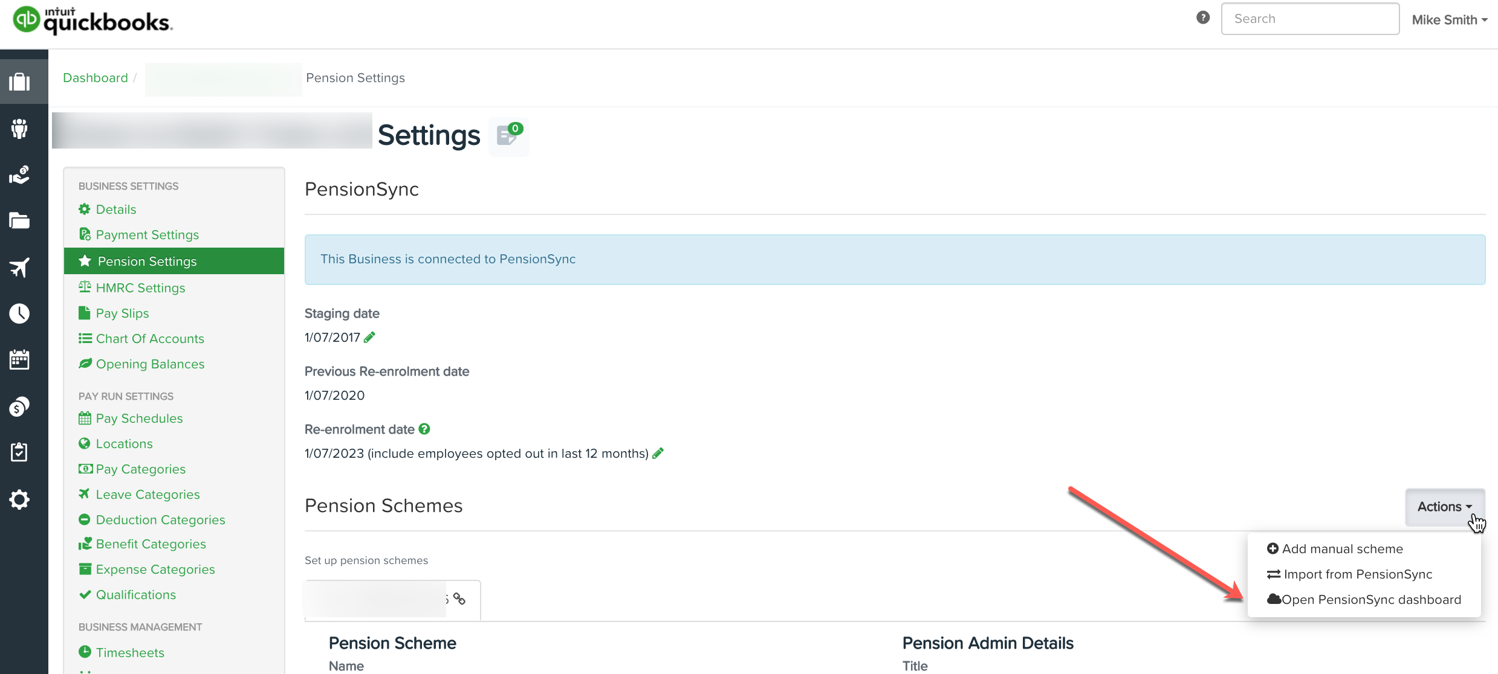The height and width of the screenshot is (674, 1498).
Task: Go to the Dashboard breadcrumb link
Action: click(96, 78)
